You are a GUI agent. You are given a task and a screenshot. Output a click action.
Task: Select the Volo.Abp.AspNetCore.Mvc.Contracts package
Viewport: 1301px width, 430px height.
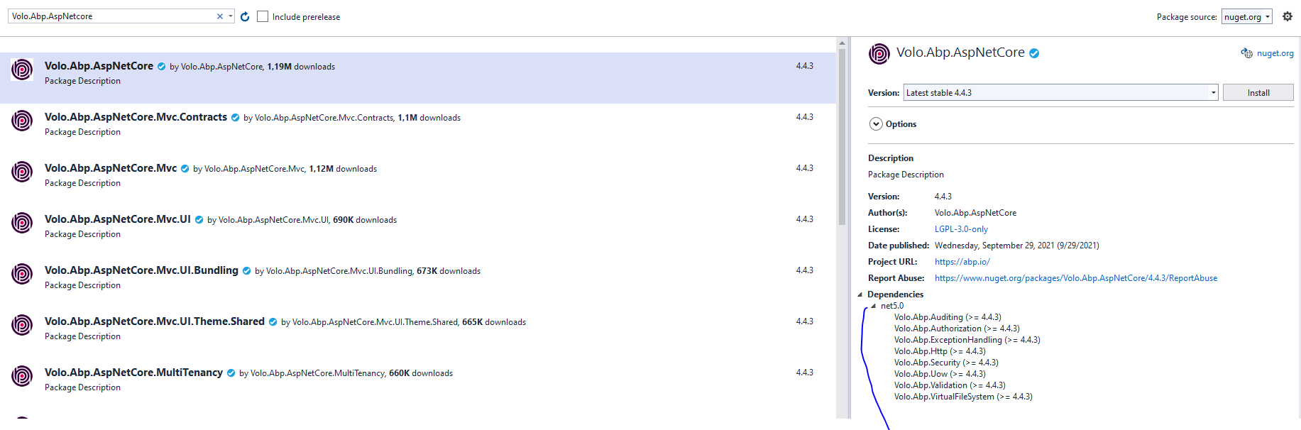coord(136,117)
